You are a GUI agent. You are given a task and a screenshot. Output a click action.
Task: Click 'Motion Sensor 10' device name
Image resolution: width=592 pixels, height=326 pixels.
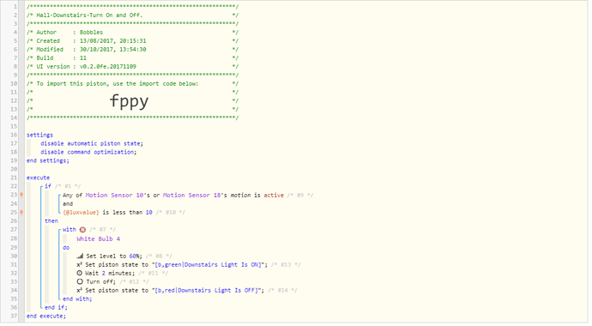114,195
